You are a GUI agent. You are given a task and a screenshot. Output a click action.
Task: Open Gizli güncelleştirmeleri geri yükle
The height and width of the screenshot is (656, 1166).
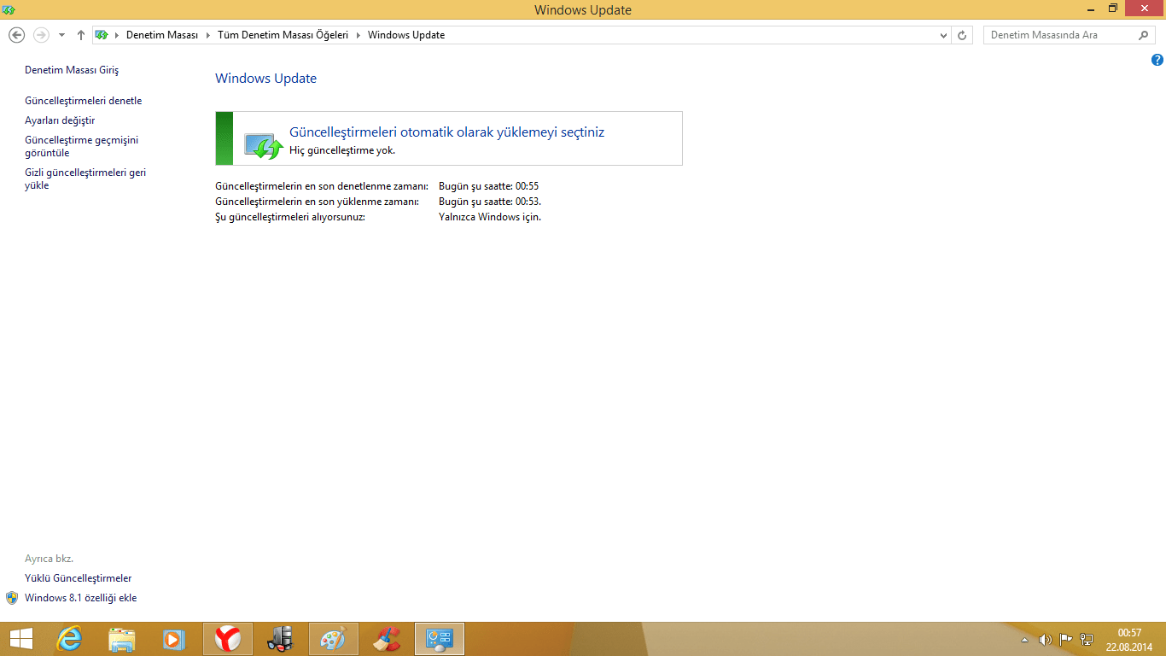pos(85,179)
